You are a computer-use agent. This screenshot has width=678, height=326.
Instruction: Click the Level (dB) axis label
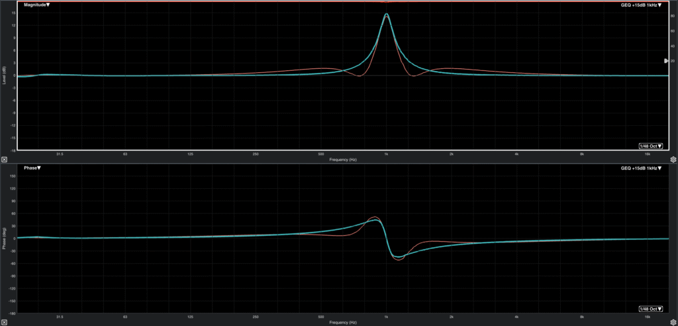[4, 76]
